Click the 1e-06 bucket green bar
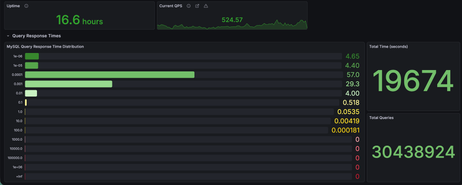This screenshot has height=185, width=462. click(32, 56)
